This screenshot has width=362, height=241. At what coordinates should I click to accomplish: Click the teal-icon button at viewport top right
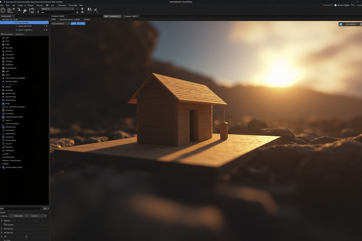point(350,24)
